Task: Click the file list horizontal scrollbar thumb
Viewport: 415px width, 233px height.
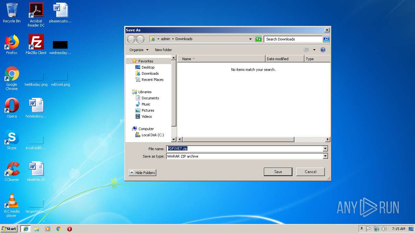Action: 238,139
